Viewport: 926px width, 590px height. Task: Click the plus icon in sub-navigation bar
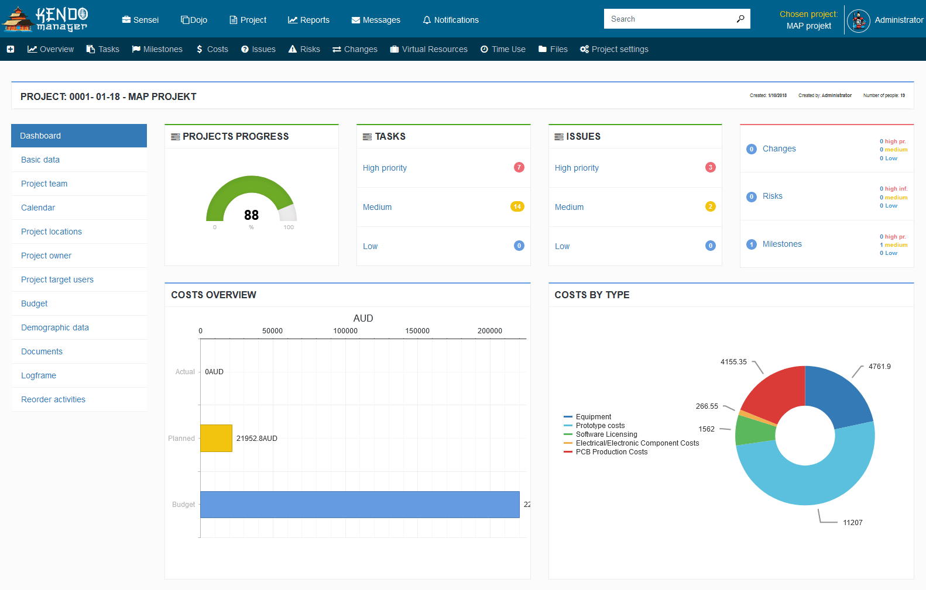(11, 49)
